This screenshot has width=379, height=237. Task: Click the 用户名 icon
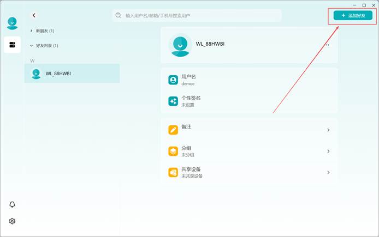point(173,80)
